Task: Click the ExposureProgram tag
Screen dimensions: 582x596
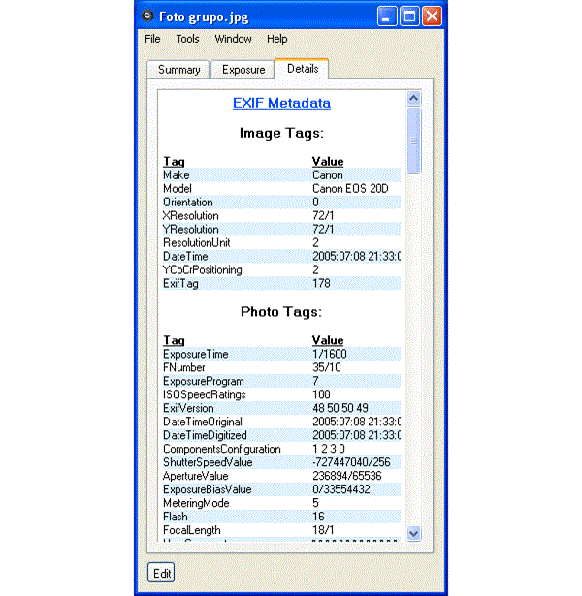Action: 204,381
